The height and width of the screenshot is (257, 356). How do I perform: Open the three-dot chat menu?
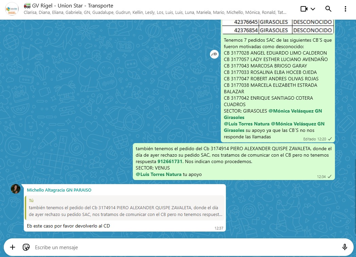pyautogui.click(x=345, y=9)
